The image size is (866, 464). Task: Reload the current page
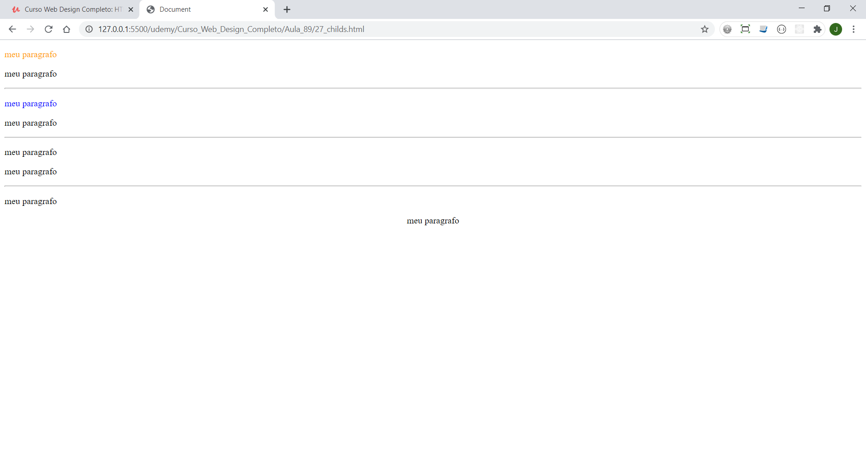49,29
